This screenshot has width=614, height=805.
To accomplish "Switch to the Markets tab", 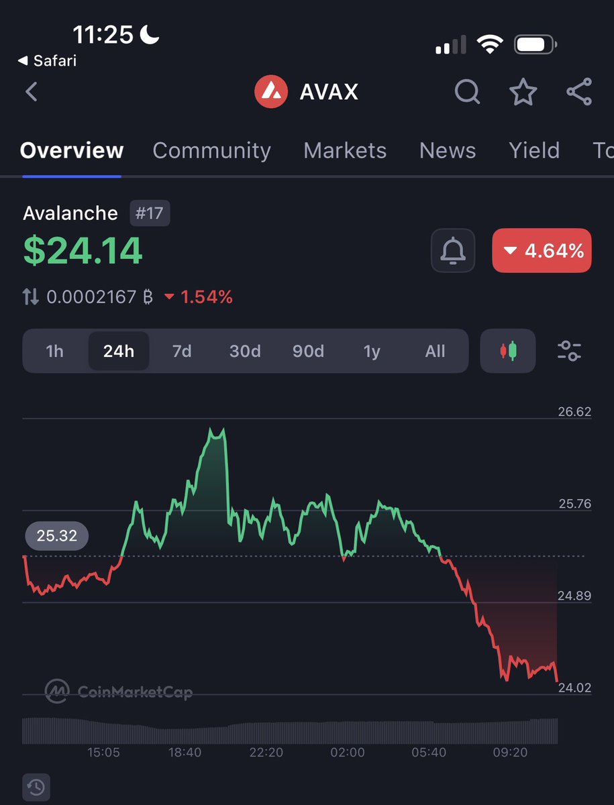I will [x=345, y=151].
